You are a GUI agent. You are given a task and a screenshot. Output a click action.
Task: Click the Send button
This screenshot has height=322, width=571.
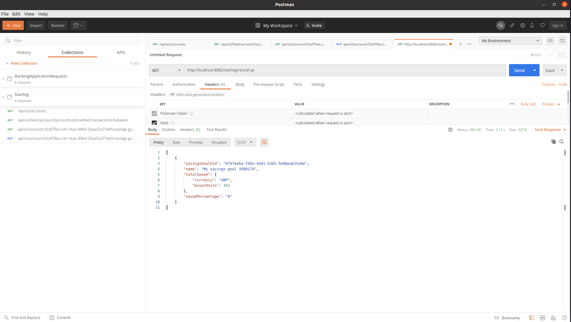click(x=519, y=70)
